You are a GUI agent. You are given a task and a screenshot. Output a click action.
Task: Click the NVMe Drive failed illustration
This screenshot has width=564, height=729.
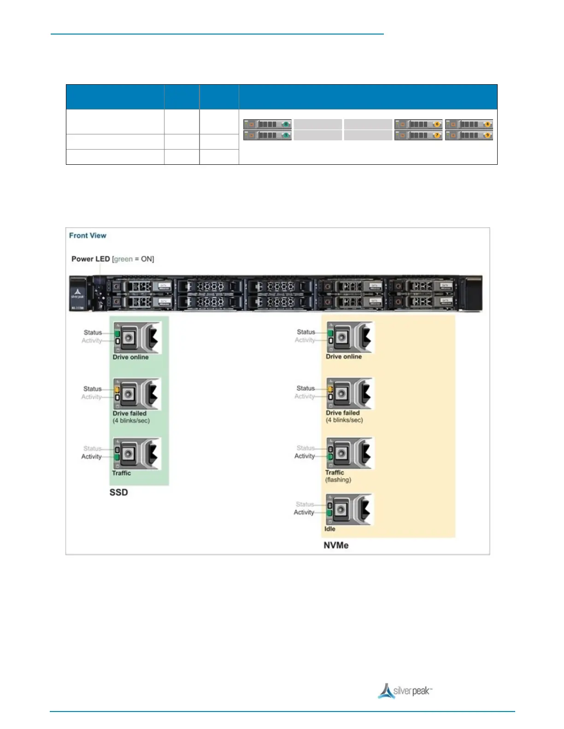pos(350,393)
